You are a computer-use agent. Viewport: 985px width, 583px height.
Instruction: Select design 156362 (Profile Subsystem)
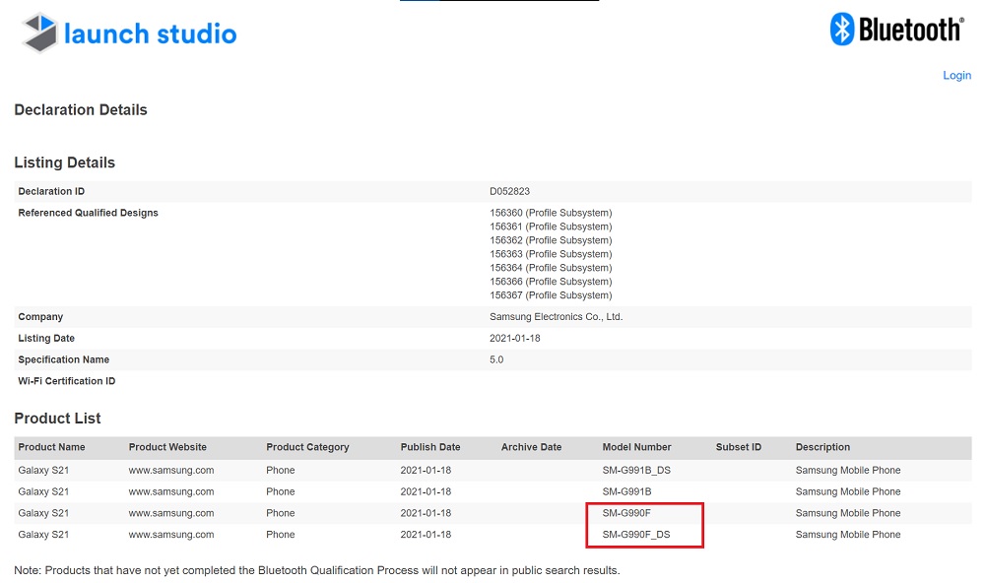(551, 240)
